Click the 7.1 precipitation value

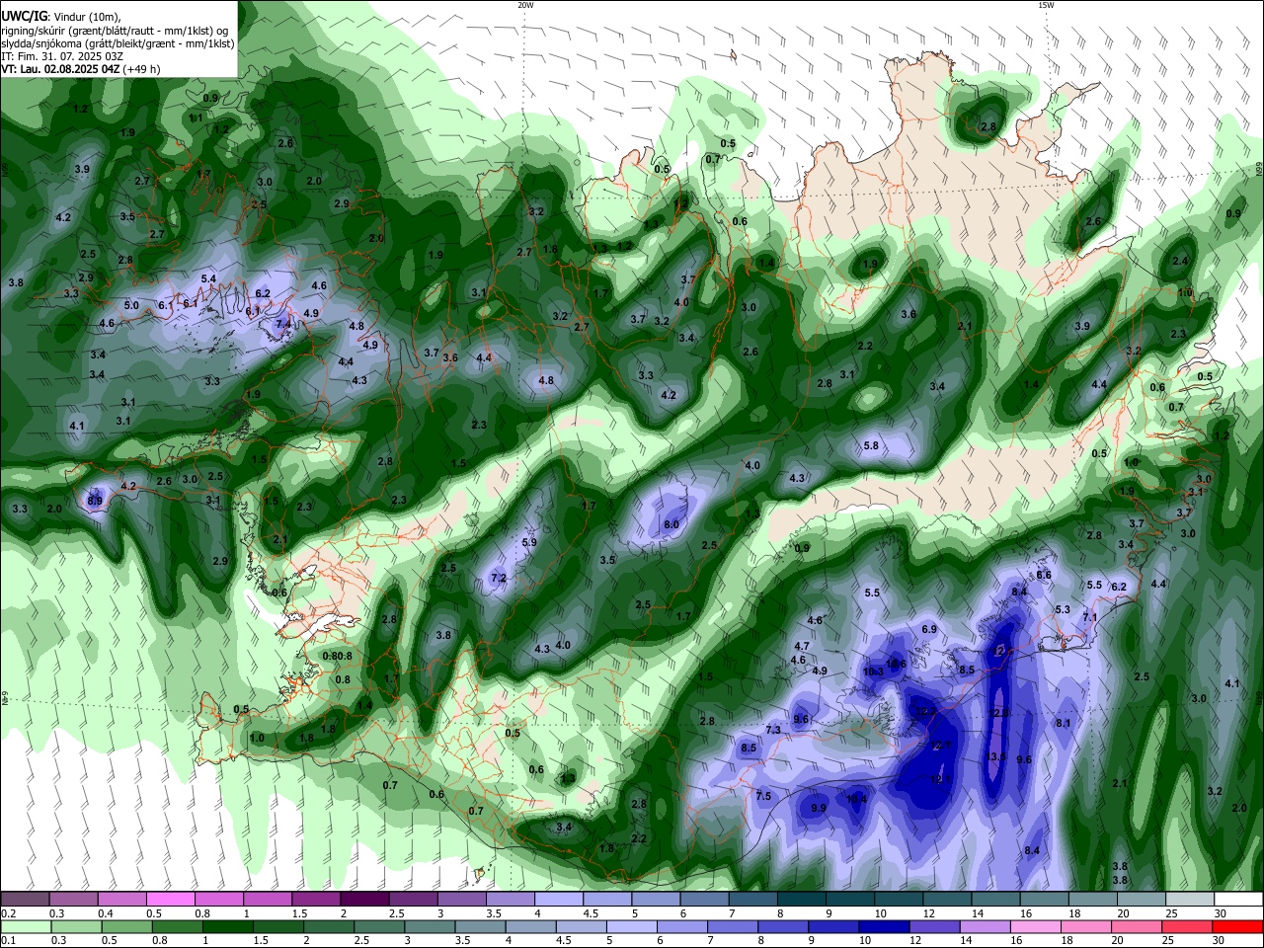[x=1090, y=617]
